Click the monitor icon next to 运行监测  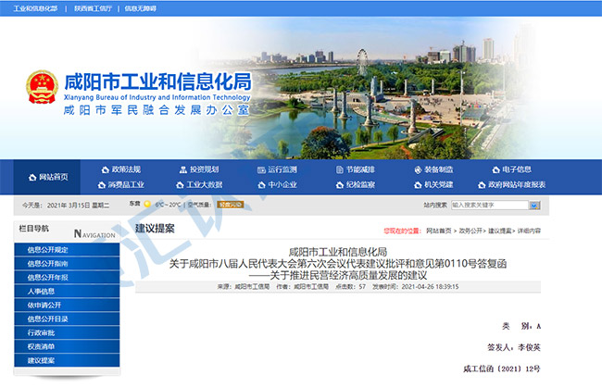261,169
